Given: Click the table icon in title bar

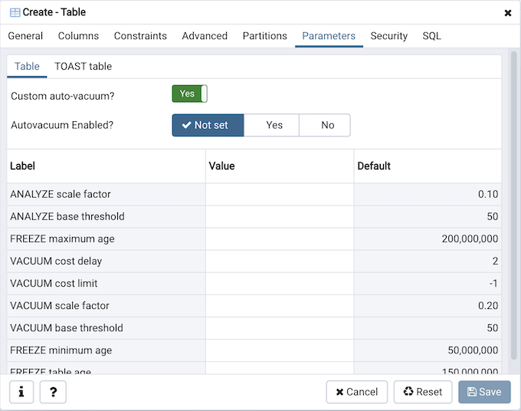Looking at the screenshot, I should click(x=15, y=12).
